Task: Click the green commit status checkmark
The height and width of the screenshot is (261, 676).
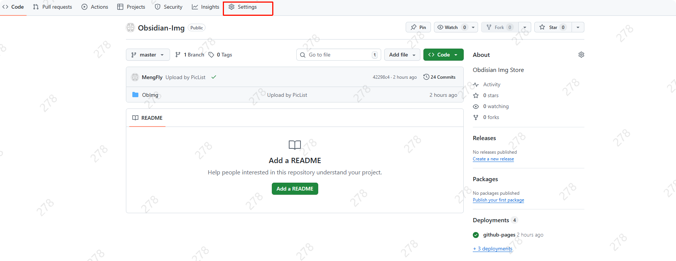Action: 214,77
